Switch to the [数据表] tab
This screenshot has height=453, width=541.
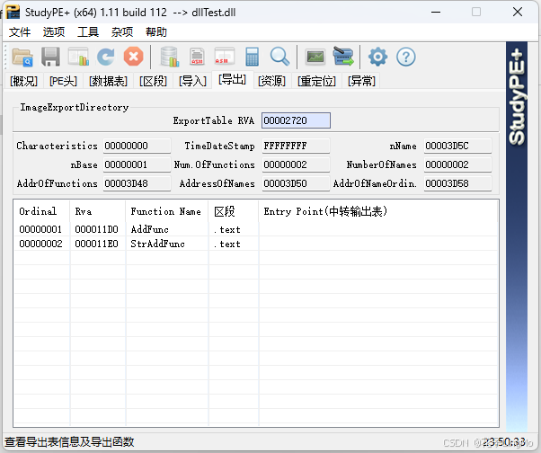(x=108, y=82)
